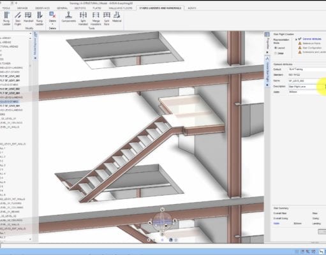
Task: Activate the Split Handrail tool
Action: [83, 18]
